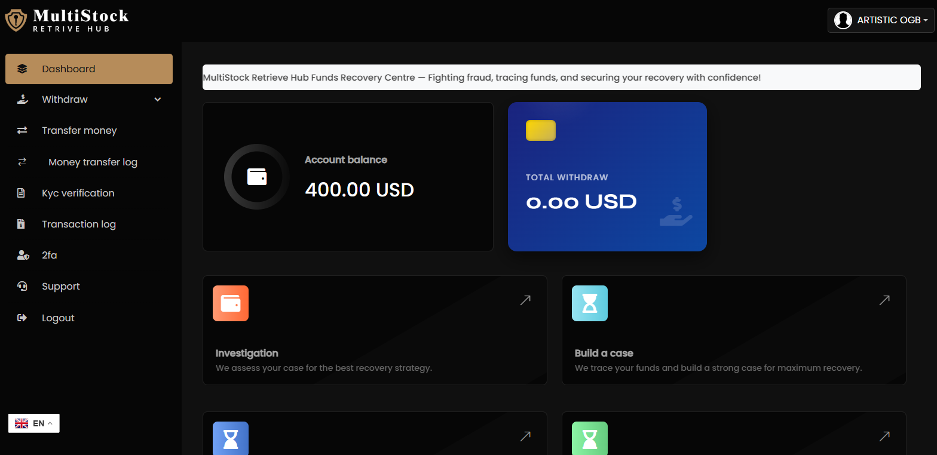Click the orange wallet icon on Investigation card
The height and width of the screenshot is (455, 937).
[231, 303]
